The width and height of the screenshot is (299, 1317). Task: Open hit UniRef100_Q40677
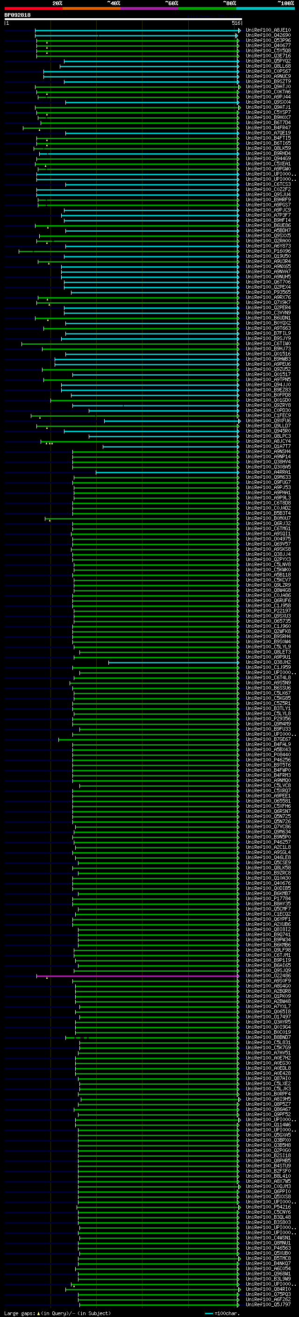268,45
